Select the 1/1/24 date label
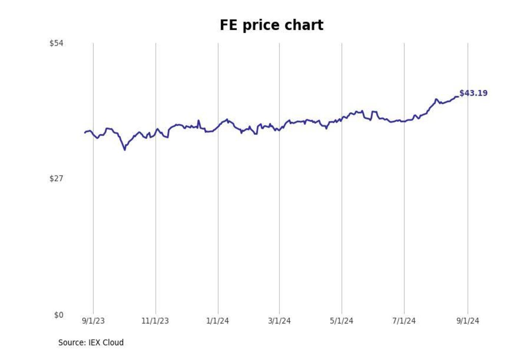The image size is (530, 353). pyautogui.click(x=218, y=321)
